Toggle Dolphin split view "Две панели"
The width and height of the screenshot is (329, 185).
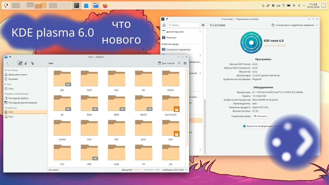167,63
